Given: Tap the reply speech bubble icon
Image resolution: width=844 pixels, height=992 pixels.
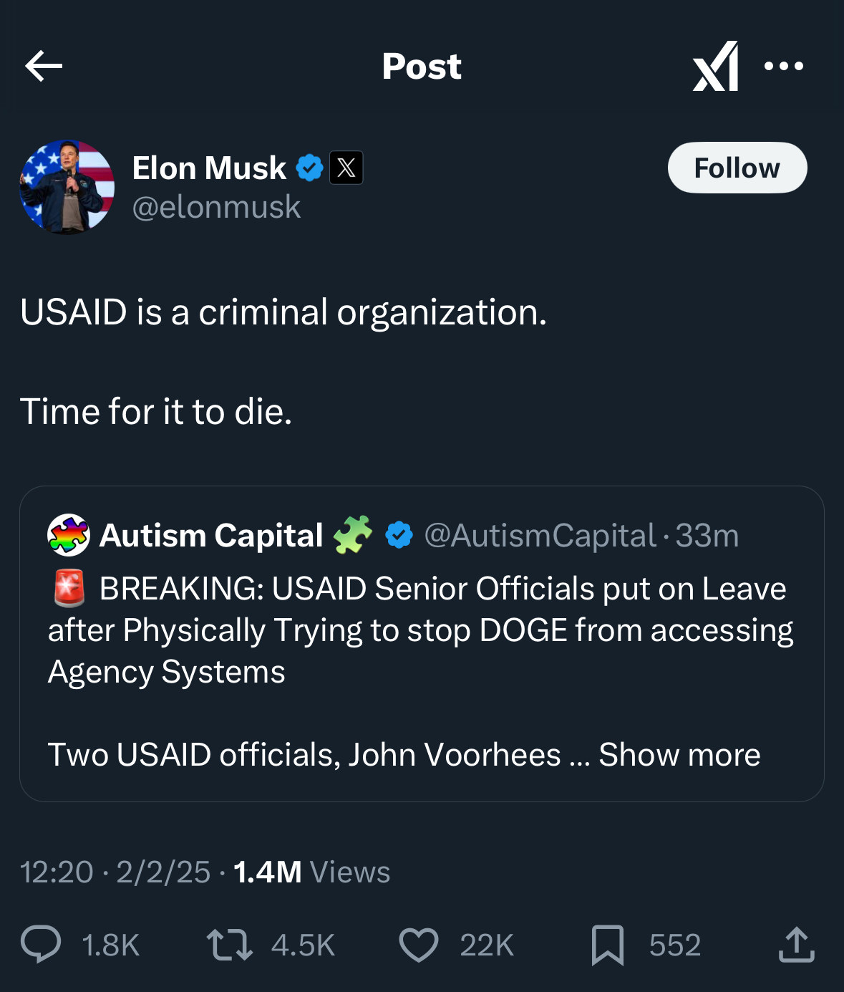Looking at the screenshot, I should (x=41, y=944).
